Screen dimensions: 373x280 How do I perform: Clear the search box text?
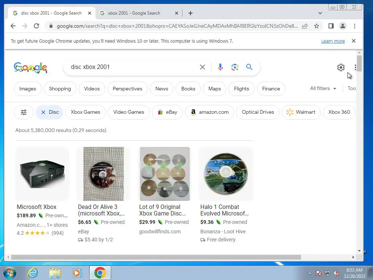(203, 67)
